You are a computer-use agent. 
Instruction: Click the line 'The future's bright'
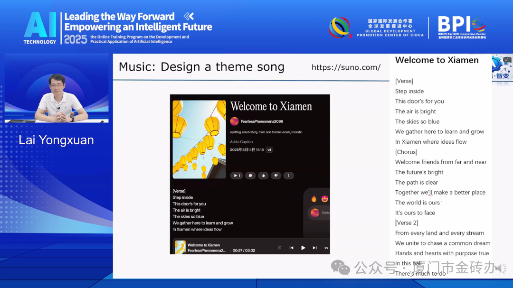[419, 172]
